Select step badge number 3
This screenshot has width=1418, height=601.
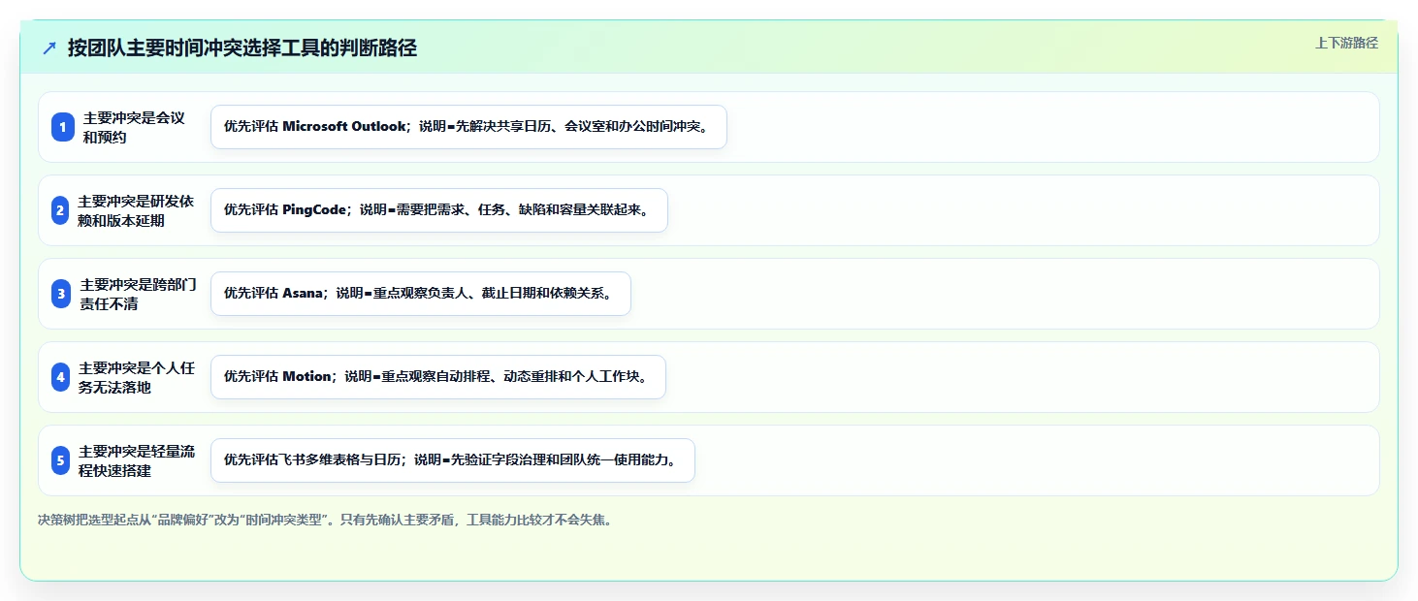pos(62,294)
